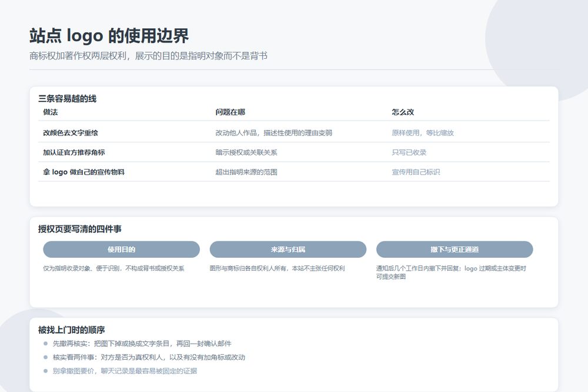Click the bullet item 核实看两件事
The image size is (588, 392).
tap(149, 357)
